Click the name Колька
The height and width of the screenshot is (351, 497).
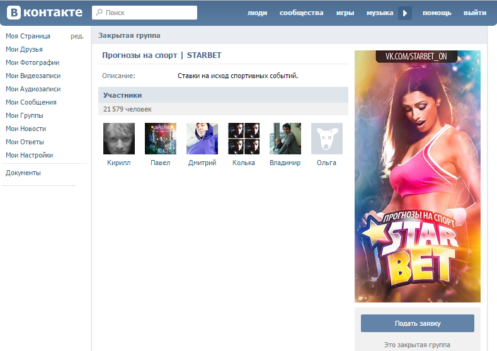(x=243, y=163)
